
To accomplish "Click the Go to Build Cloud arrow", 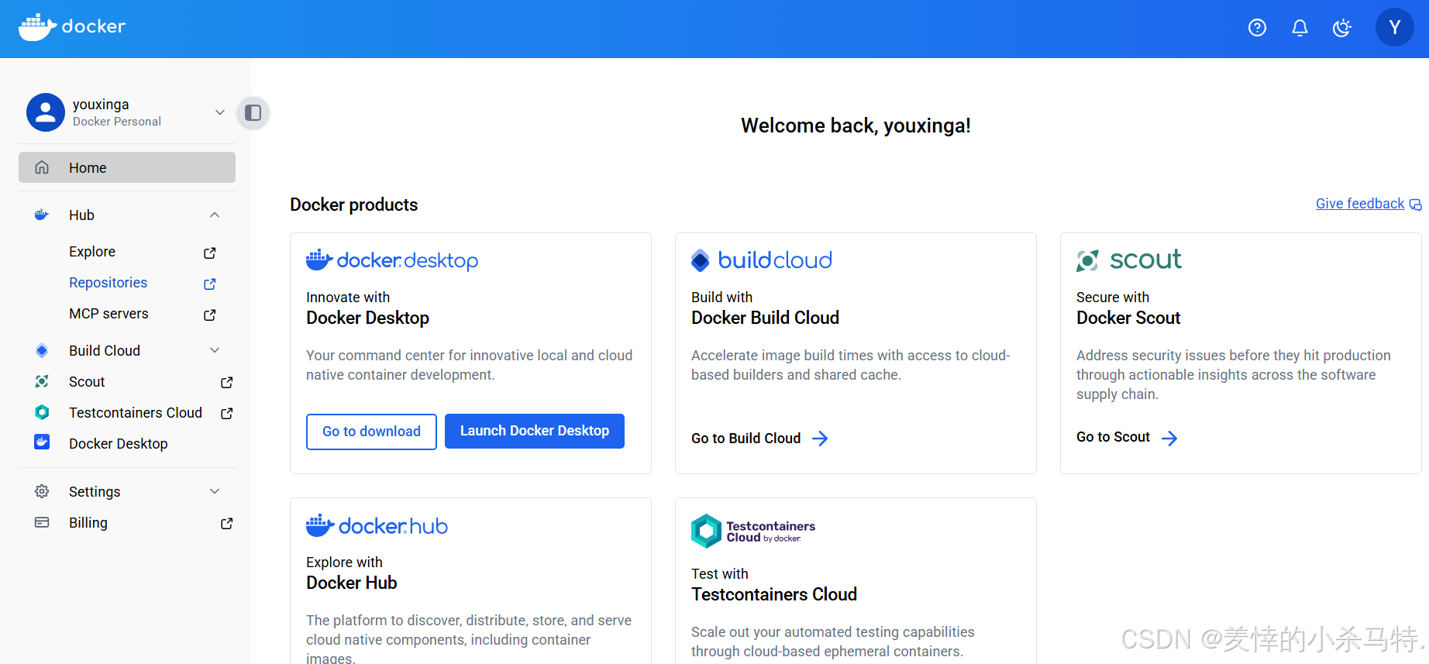I will coord(820,439).
